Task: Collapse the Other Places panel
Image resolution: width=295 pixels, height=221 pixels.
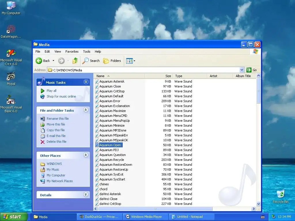Action: pyautogui.click(x=86, y=155)
